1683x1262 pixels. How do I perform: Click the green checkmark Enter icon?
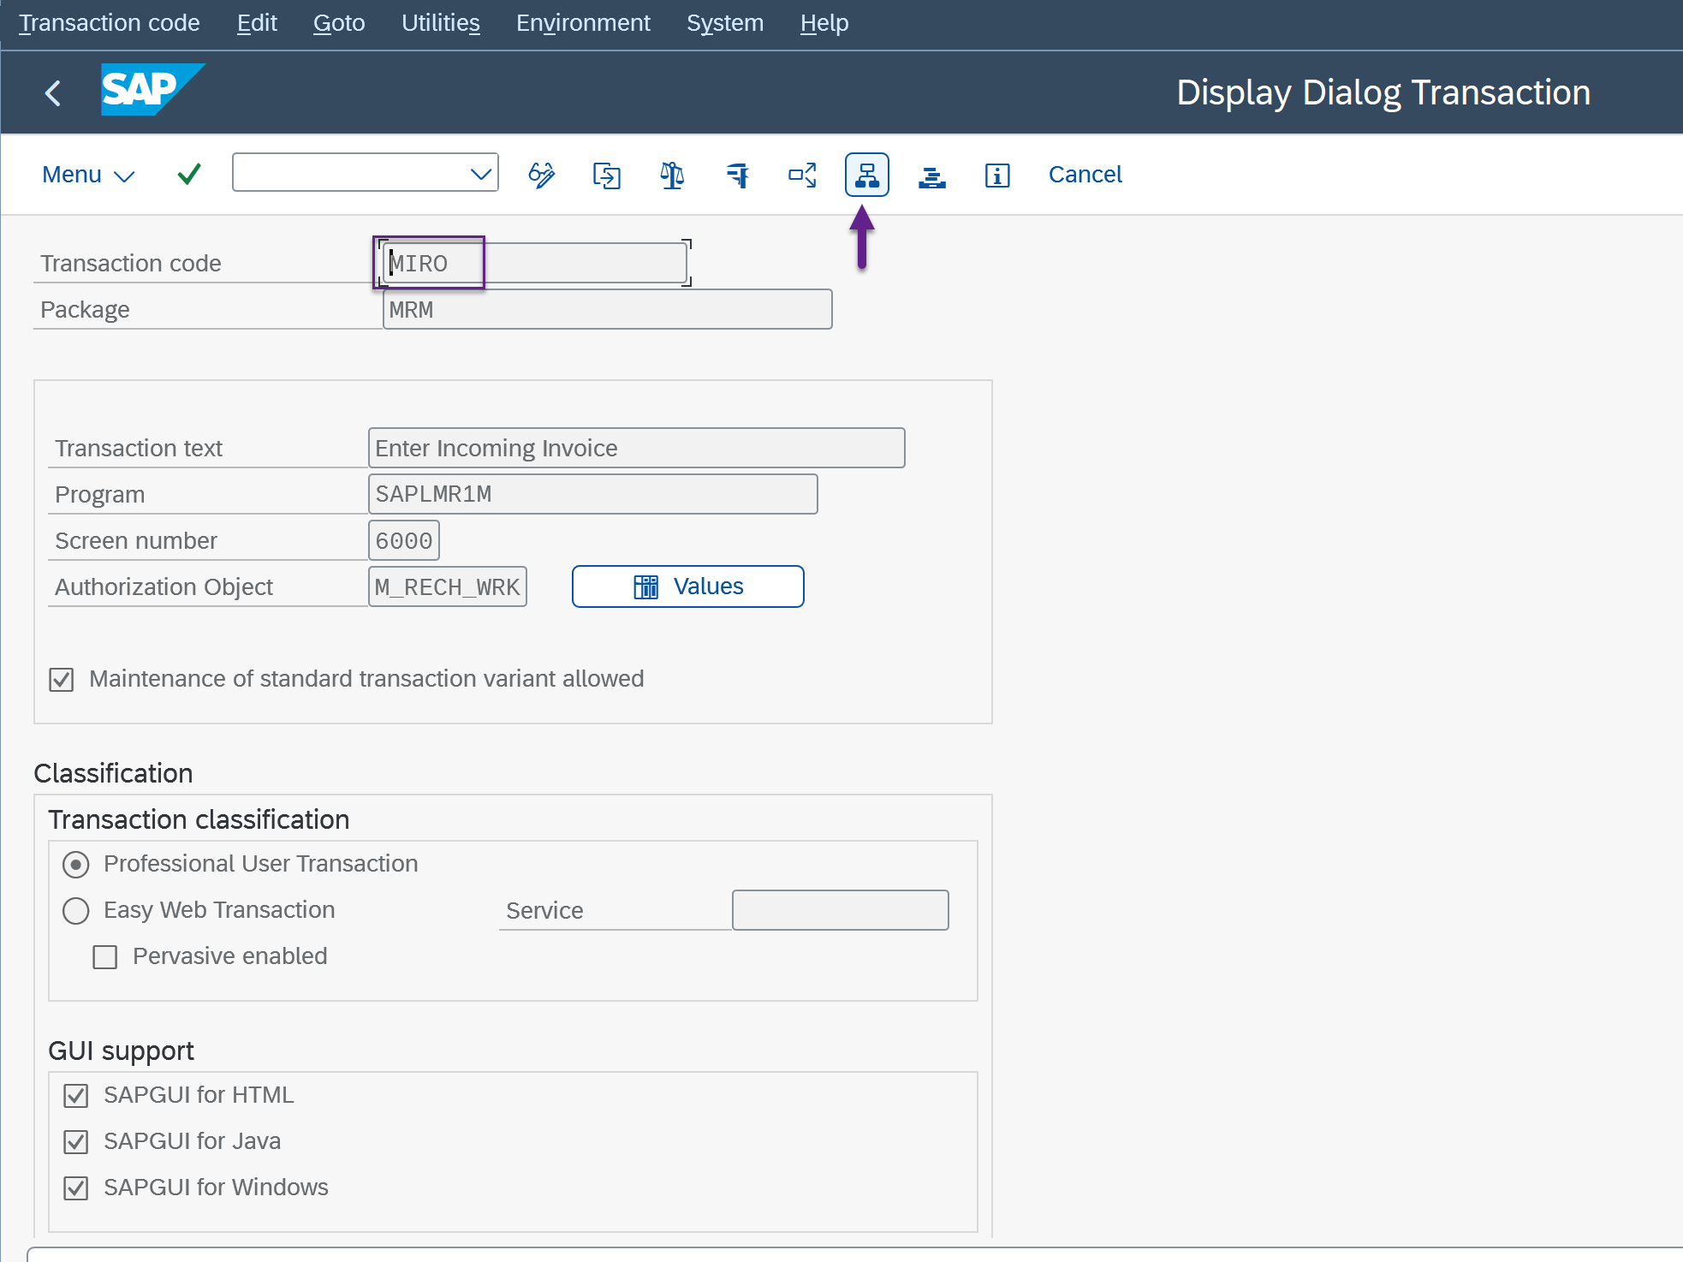coord(188,174)
